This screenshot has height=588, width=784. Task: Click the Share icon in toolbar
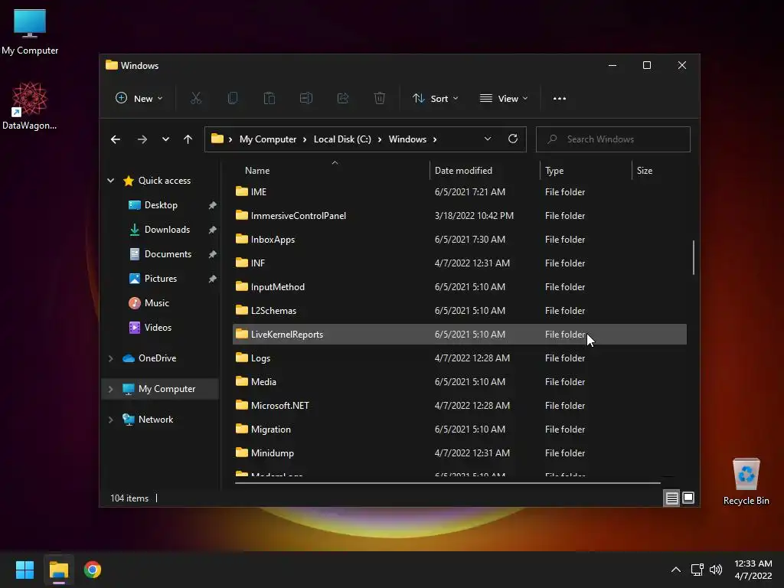click(343, 99)
